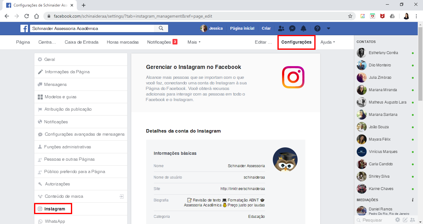The height and width of the screenshot is (224, 423).
Task: Click the create group icon in chat bar
Action: [412, 220]
